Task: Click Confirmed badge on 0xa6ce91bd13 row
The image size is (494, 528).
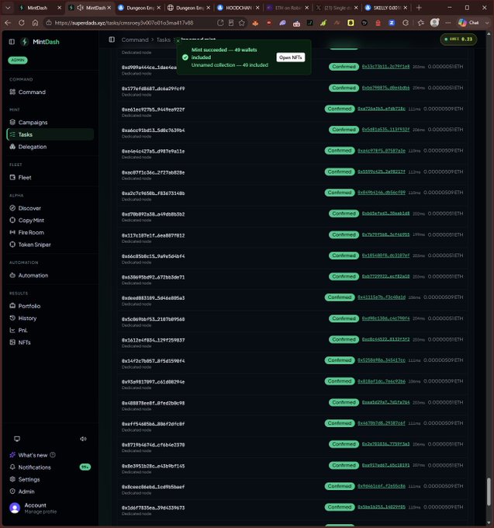Action: coord(344,130)
